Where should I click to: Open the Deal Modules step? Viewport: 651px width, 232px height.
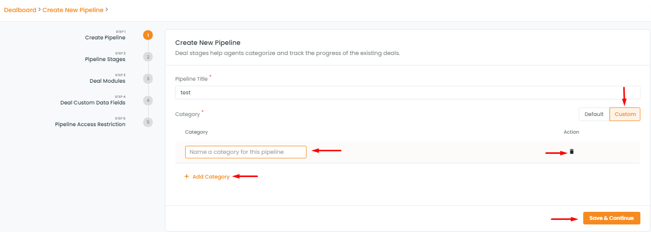click(107, 81)
